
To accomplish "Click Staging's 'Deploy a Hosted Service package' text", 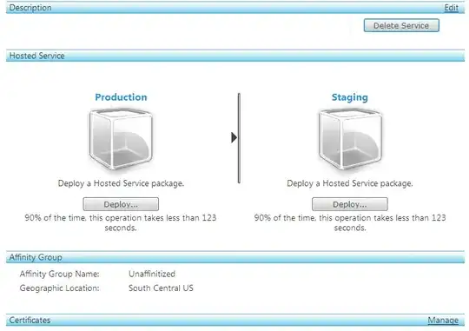I will click(x=350, y=183).
